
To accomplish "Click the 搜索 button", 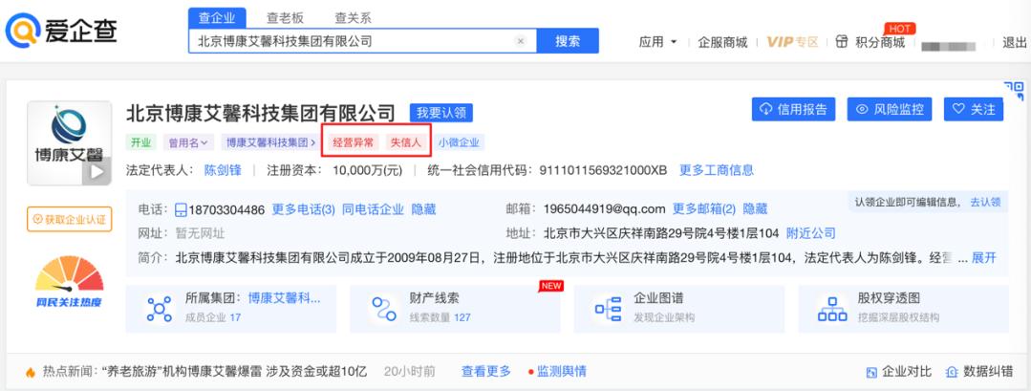I will tap(568, 41).
